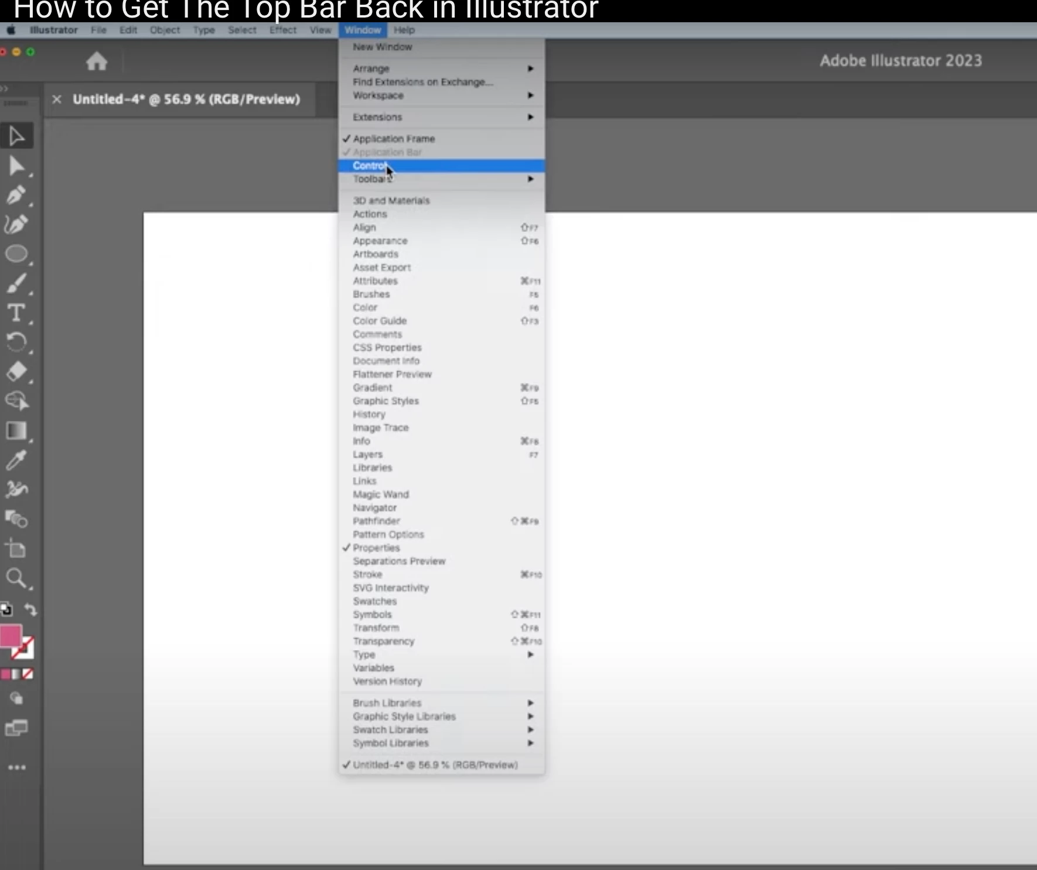
Task: Open the Apple menu
Action: [x=11, y=30]
